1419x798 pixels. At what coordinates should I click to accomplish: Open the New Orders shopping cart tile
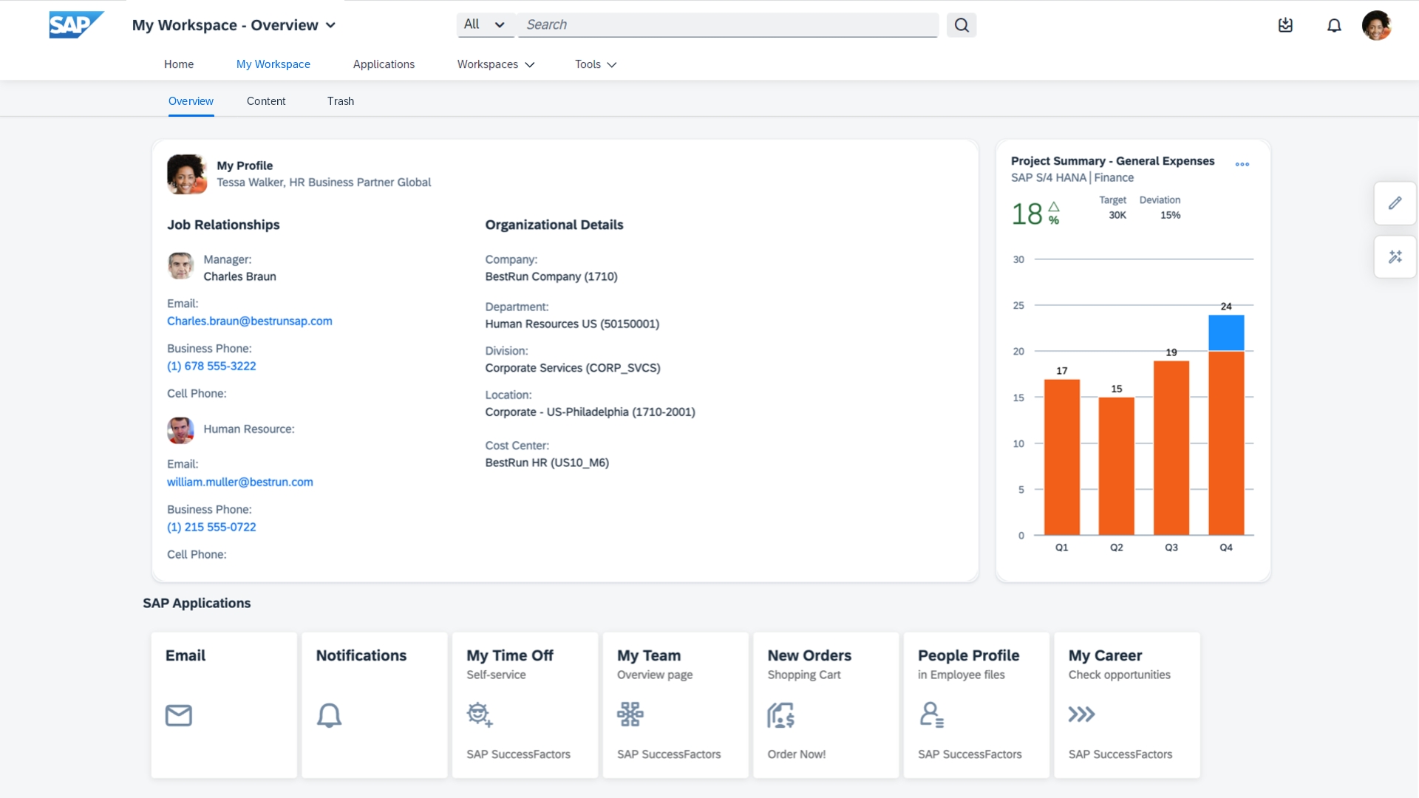pyautogui.click(x=826, y=704)
